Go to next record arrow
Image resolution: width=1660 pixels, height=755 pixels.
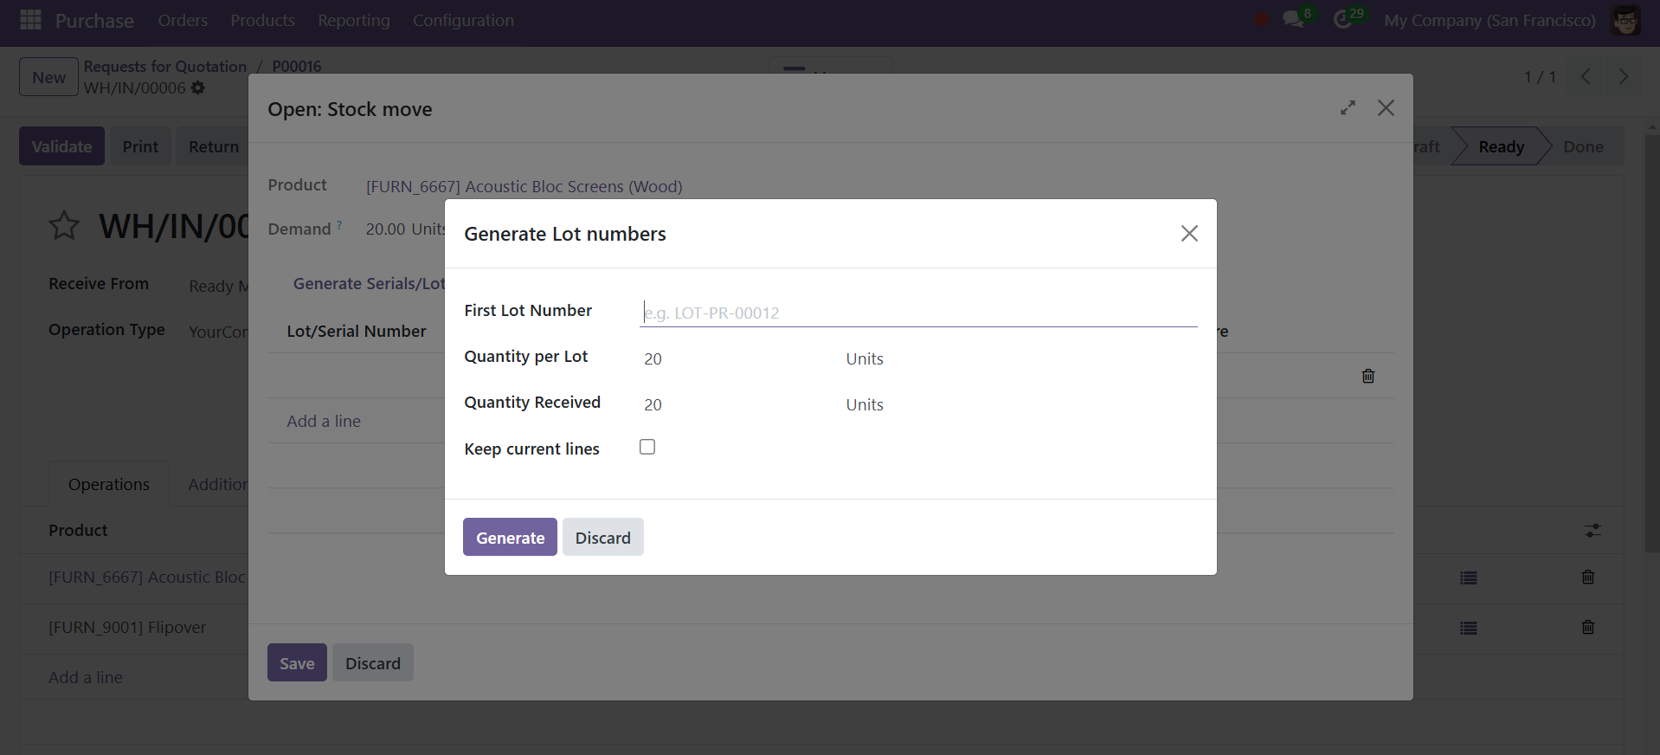[1623, 76]
